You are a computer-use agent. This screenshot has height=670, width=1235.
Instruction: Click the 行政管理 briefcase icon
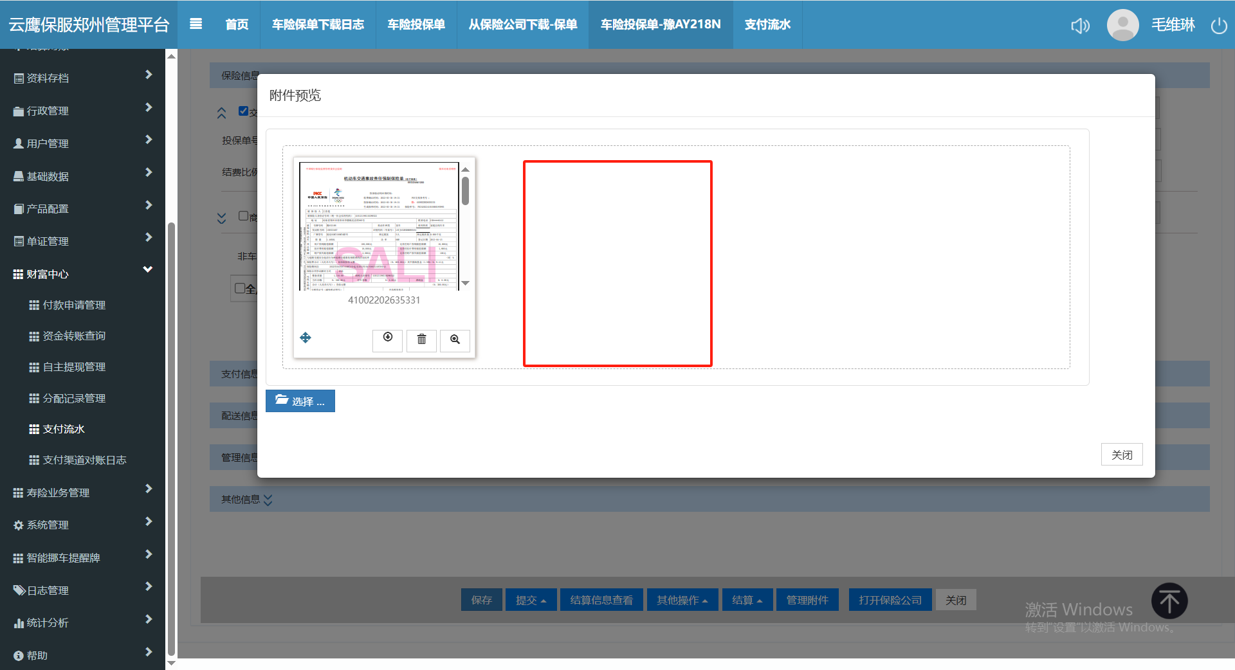[19, 111]
